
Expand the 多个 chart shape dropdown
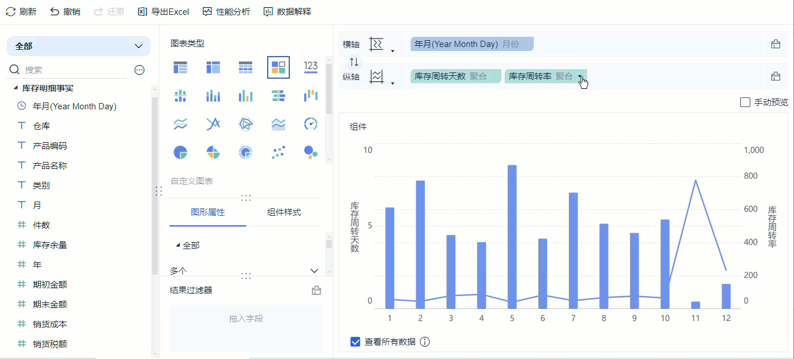[314, 271]
